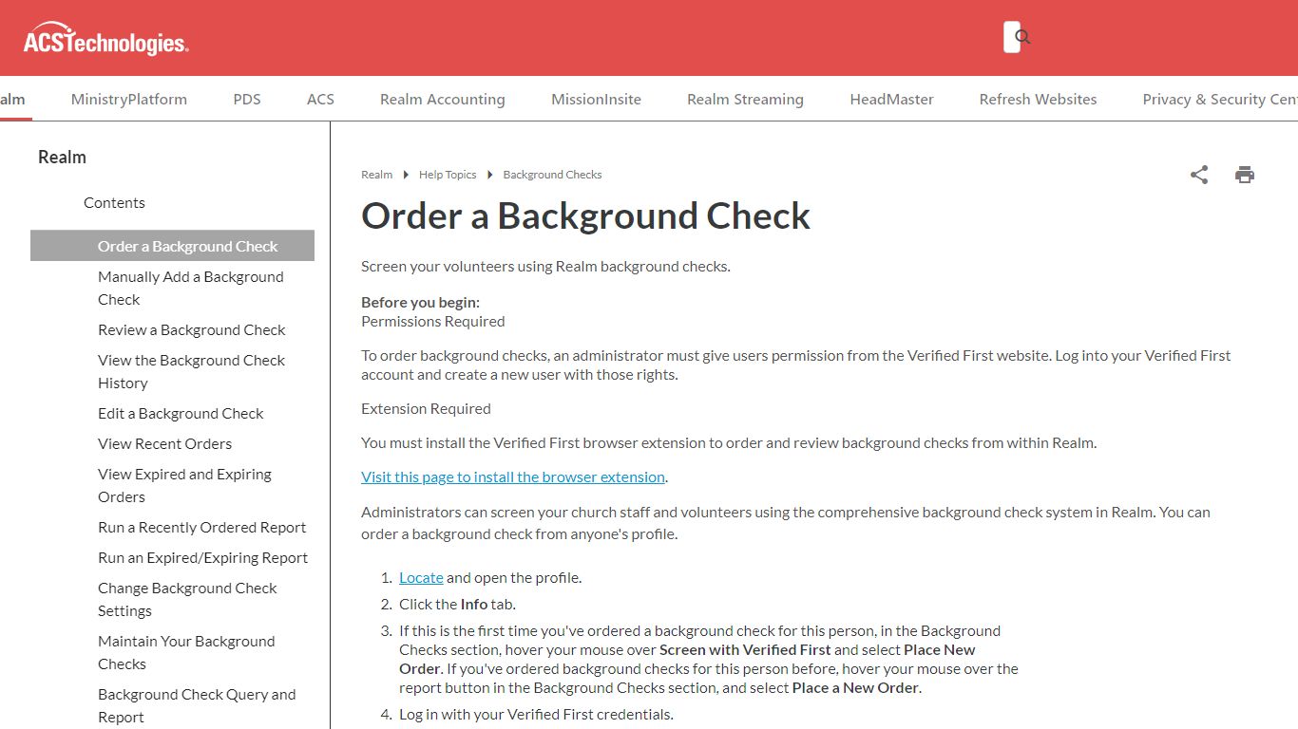Open the MinistryPlatform tab

coord(129,99)
